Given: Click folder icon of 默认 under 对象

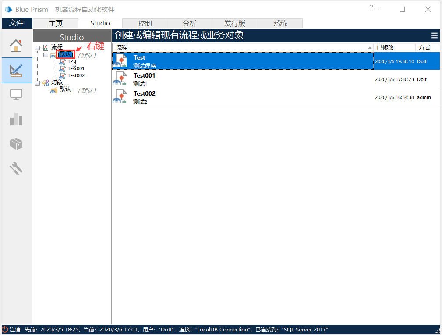Looking at the screenshot, I should tap(54, 90).
